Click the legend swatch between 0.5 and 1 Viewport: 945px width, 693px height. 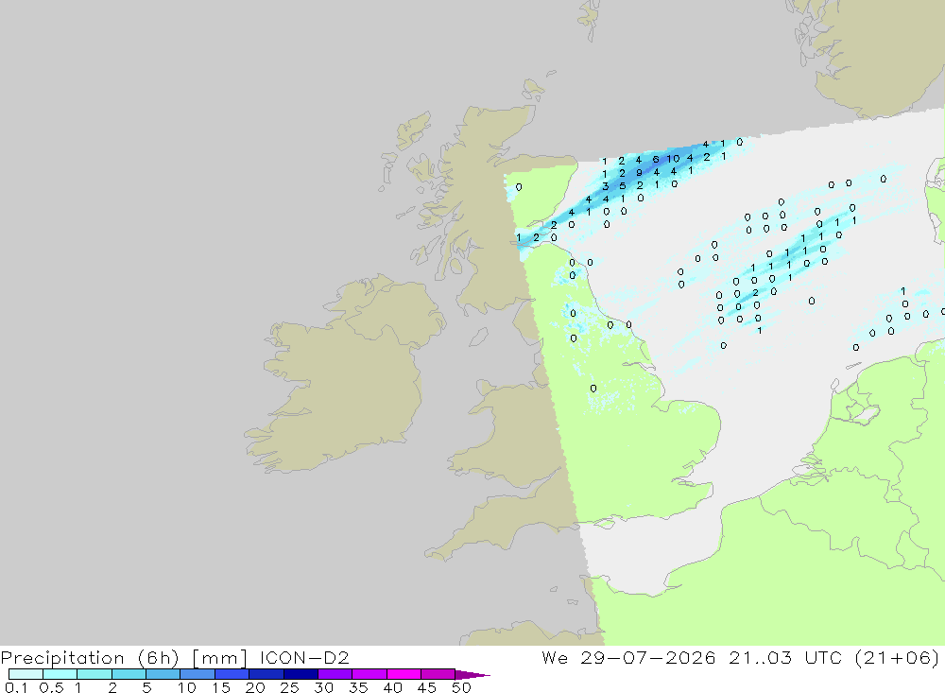[60, 674]
